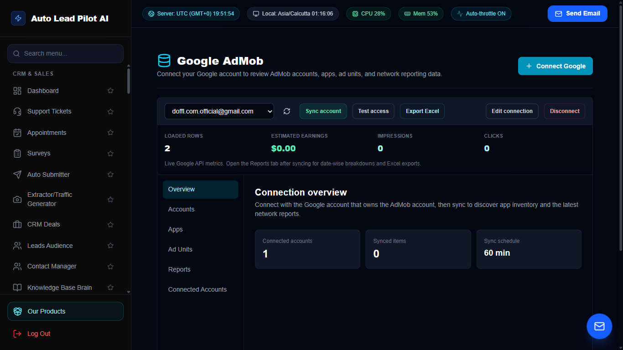This screenshot has width=623, height=350.
Task: Click the Appointments calendar icon
Action: 17,133
